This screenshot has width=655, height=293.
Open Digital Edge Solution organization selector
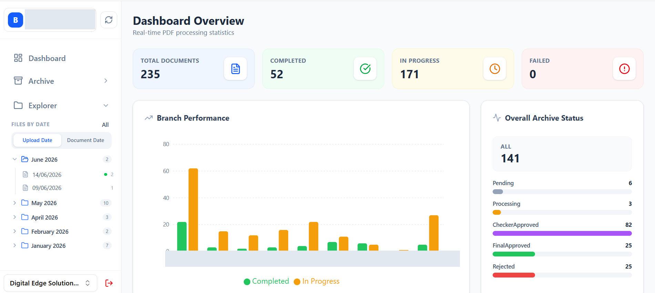click(50, 283)
